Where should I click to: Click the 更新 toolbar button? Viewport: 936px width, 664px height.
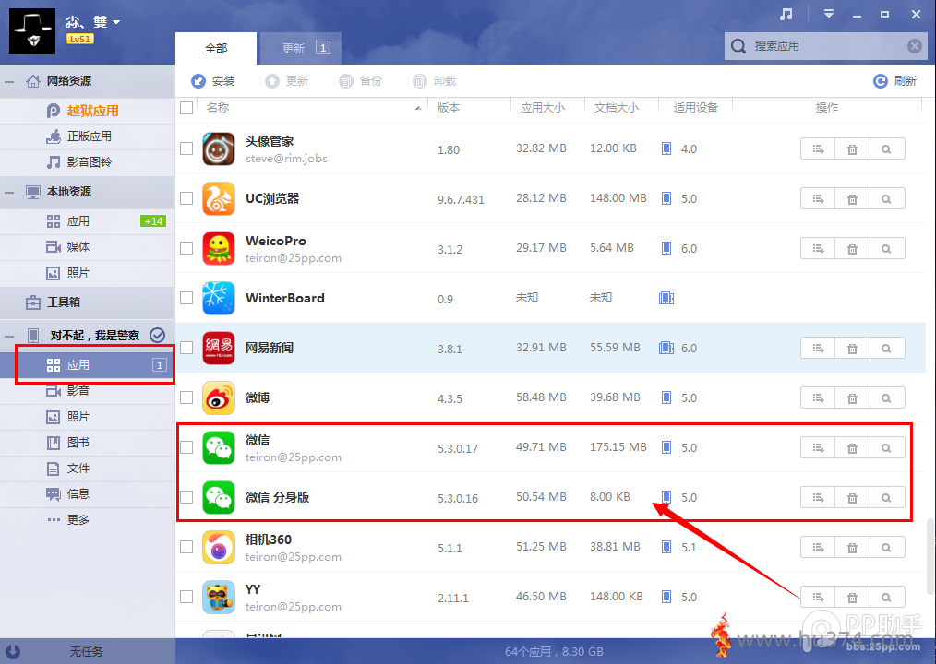click(287, 81)
